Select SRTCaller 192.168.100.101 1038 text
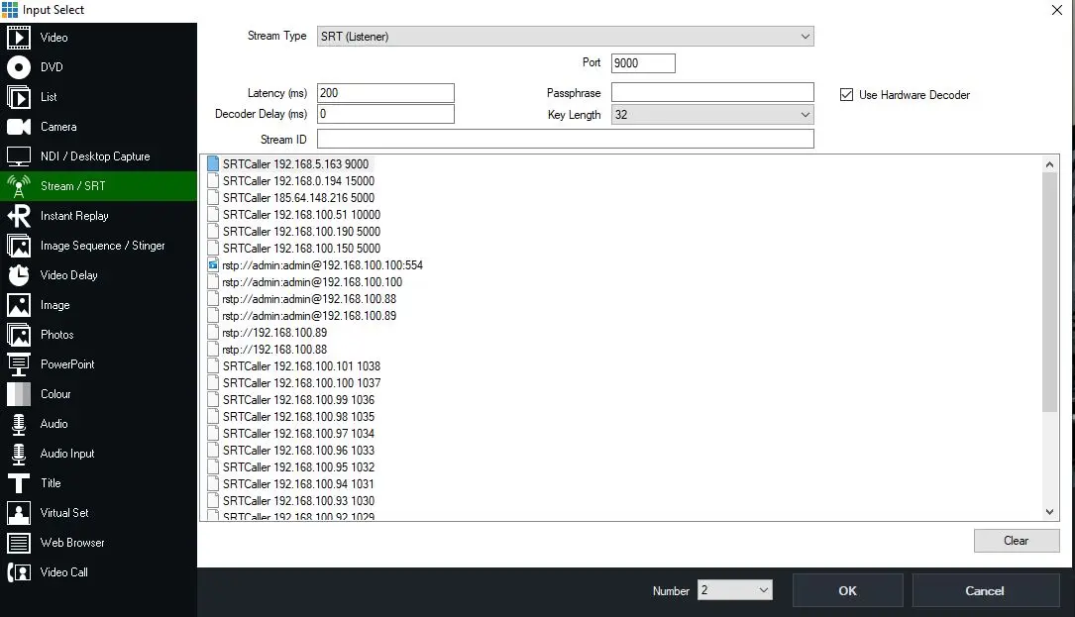1075x617 pixels. tap(301, 366)
